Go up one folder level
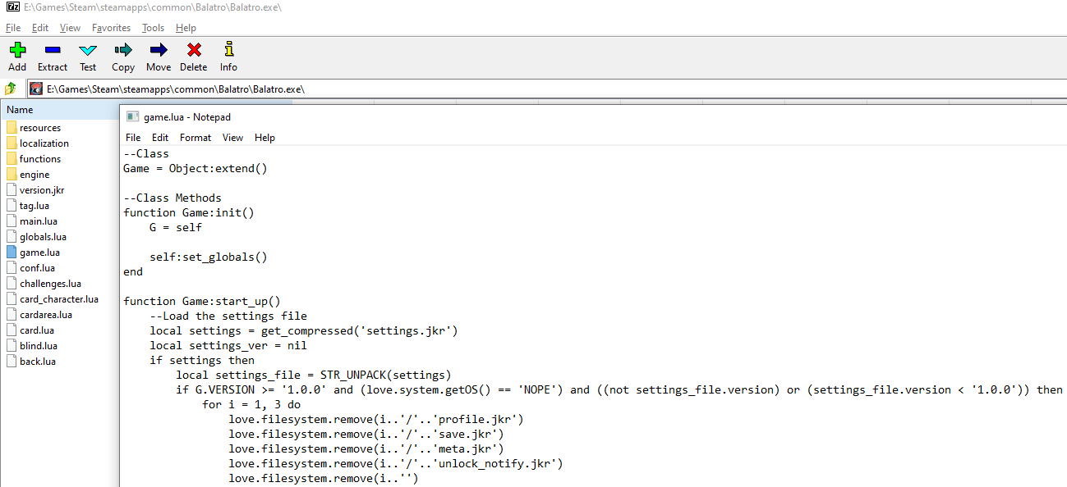Image resolution: width=1067 pixels, height=487 pixels. pyautogui.click(x=11, y=89)
